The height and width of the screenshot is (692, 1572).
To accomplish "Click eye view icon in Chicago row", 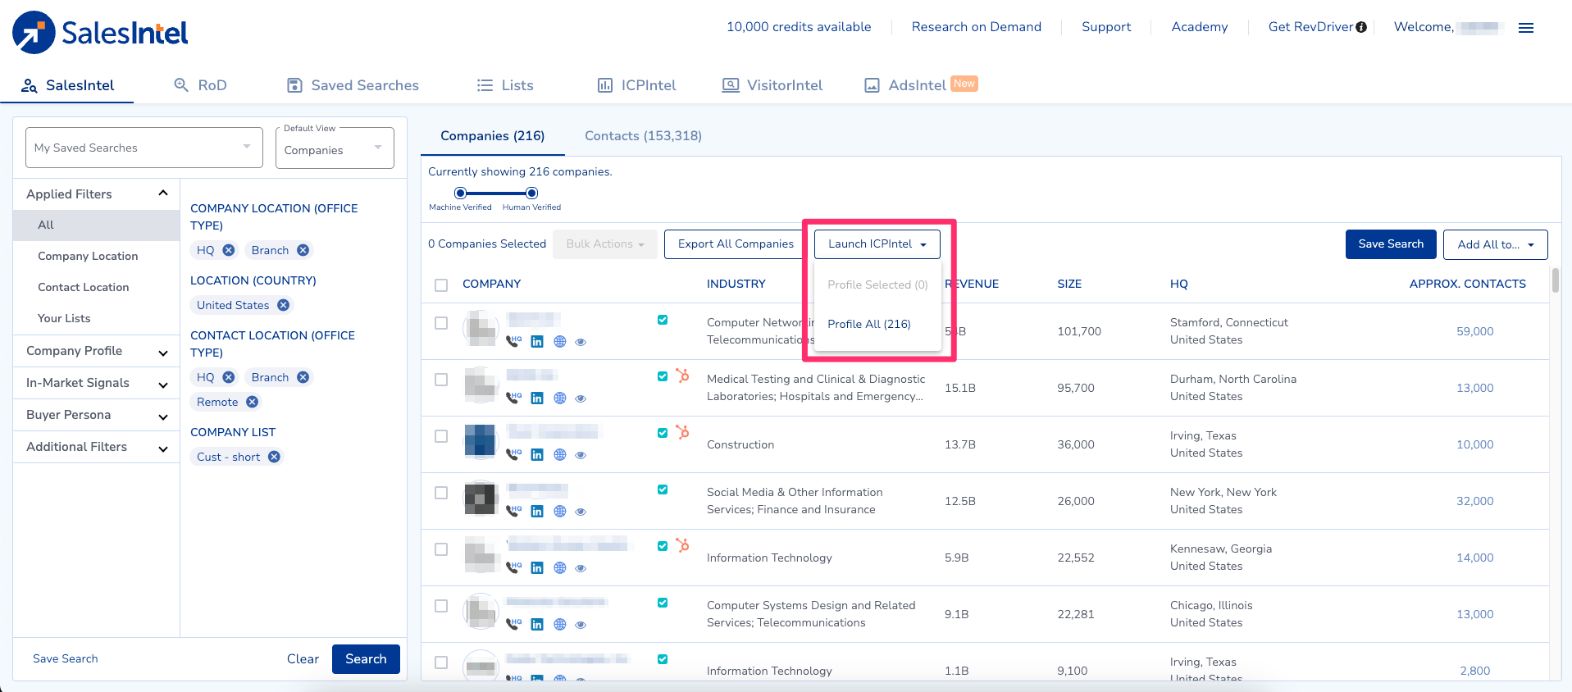I will pyautogui.click(x=581, y=626).
